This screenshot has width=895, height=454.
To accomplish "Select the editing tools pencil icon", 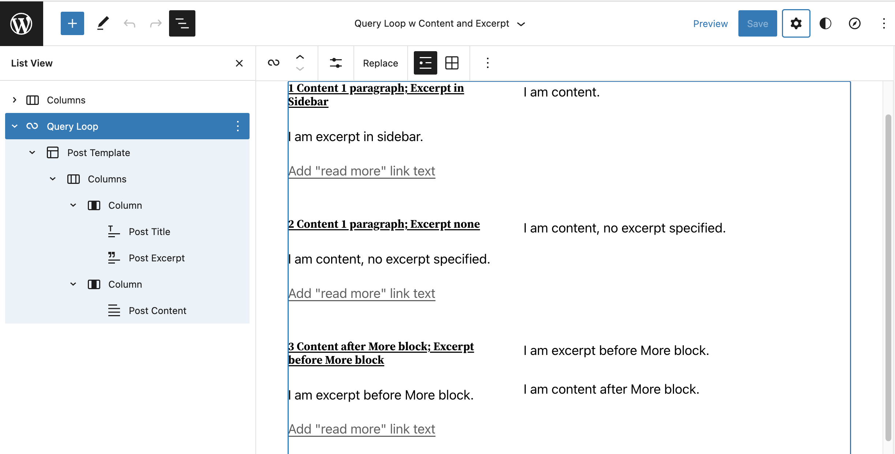I will pyautogui.click(x=102, y=23).
